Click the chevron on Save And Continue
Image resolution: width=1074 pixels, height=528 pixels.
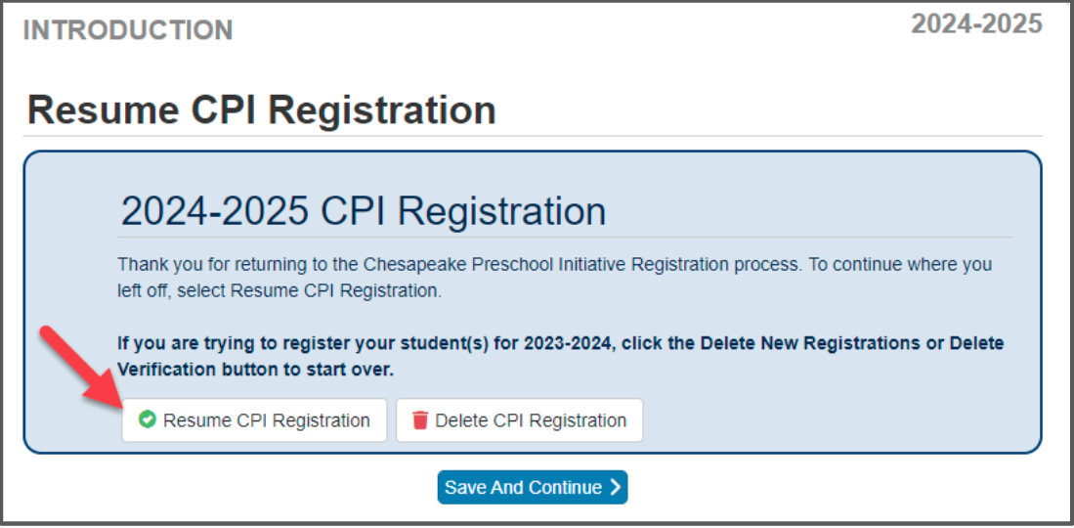click(x=615, y=487)
